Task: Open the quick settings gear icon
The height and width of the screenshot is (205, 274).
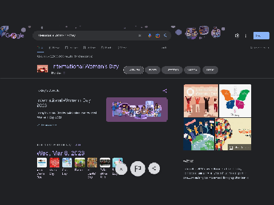Action: tap(237, 36)
